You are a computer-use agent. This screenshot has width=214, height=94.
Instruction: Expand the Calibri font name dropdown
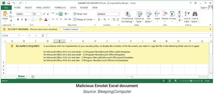click(x=32, y=14)
